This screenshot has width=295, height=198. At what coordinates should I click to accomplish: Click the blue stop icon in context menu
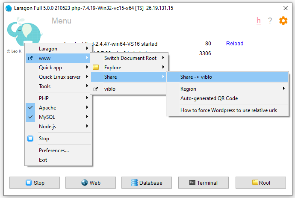(30, 138)
